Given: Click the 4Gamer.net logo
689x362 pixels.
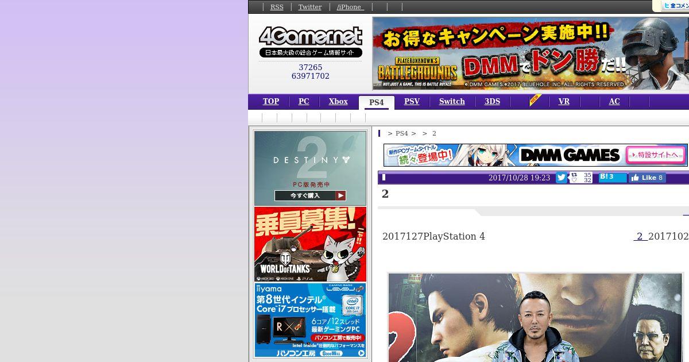Looking at the screenshot, I should 311,42.
